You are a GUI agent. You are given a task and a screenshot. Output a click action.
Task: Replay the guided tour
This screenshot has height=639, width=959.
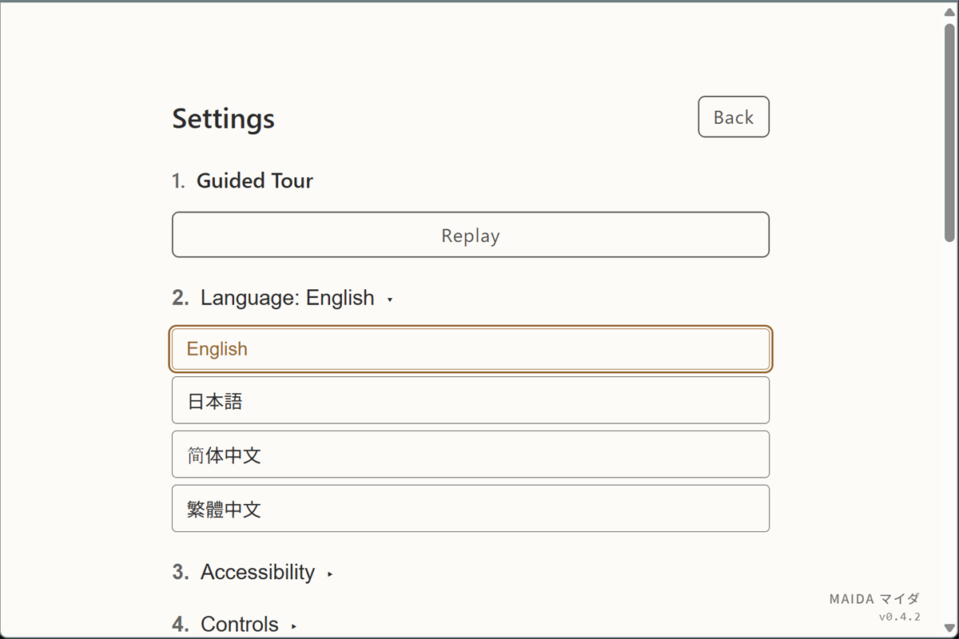point(471,235)
